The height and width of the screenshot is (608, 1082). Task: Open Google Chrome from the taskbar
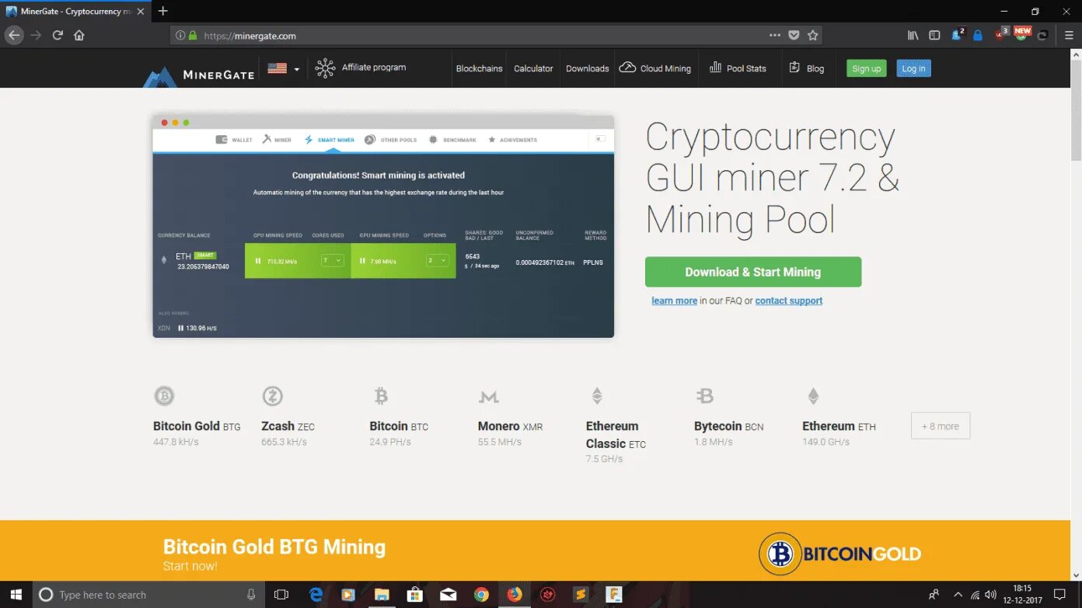tap(481, 595)
